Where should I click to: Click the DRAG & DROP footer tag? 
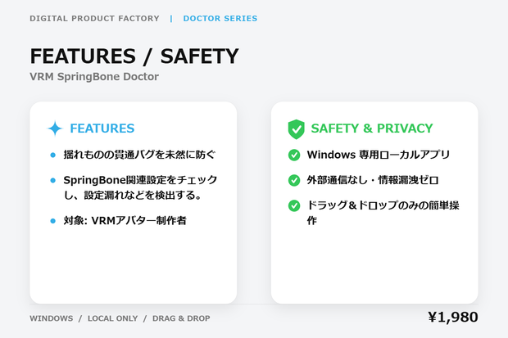(181, 318)
